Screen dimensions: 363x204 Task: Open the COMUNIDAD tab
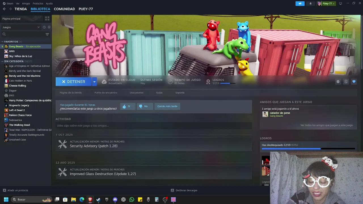(64, 9)
